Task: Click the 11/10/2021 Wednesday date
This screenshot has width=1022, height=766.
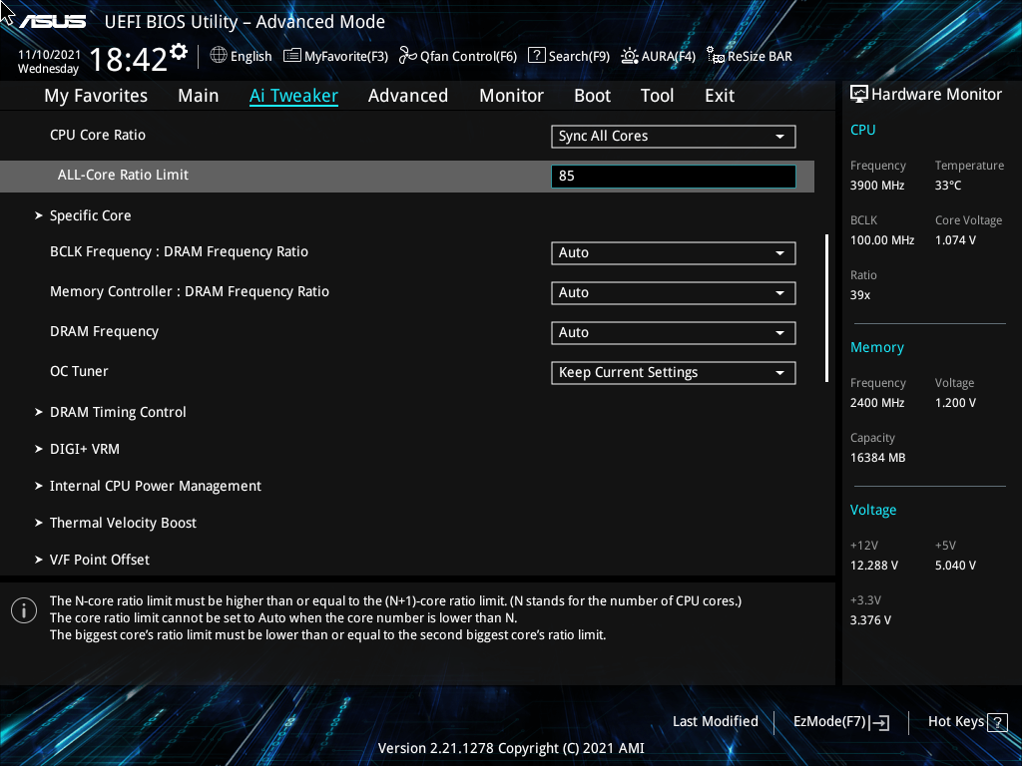Action: pyautogui.click(x=49, y=62)
